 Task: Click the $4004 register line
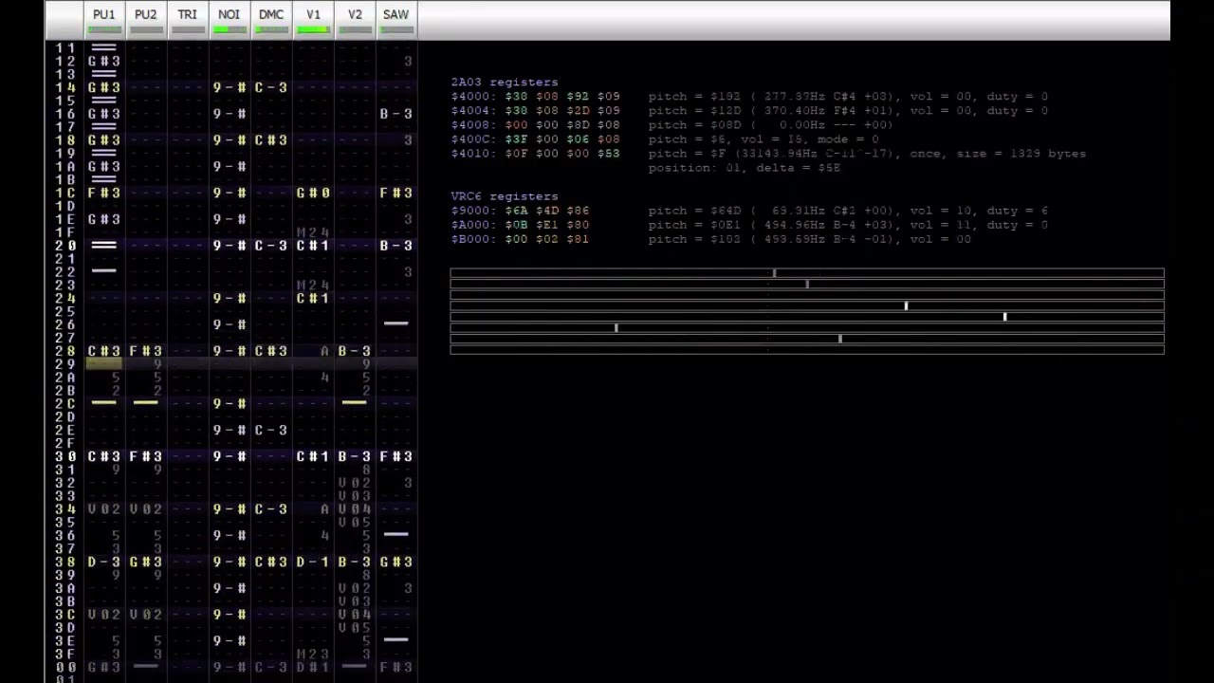click(x=749, y=111)
